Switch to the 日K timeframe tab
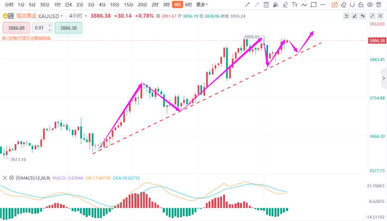The width and height of the screenshot is (387, 221). pos(69,4)
